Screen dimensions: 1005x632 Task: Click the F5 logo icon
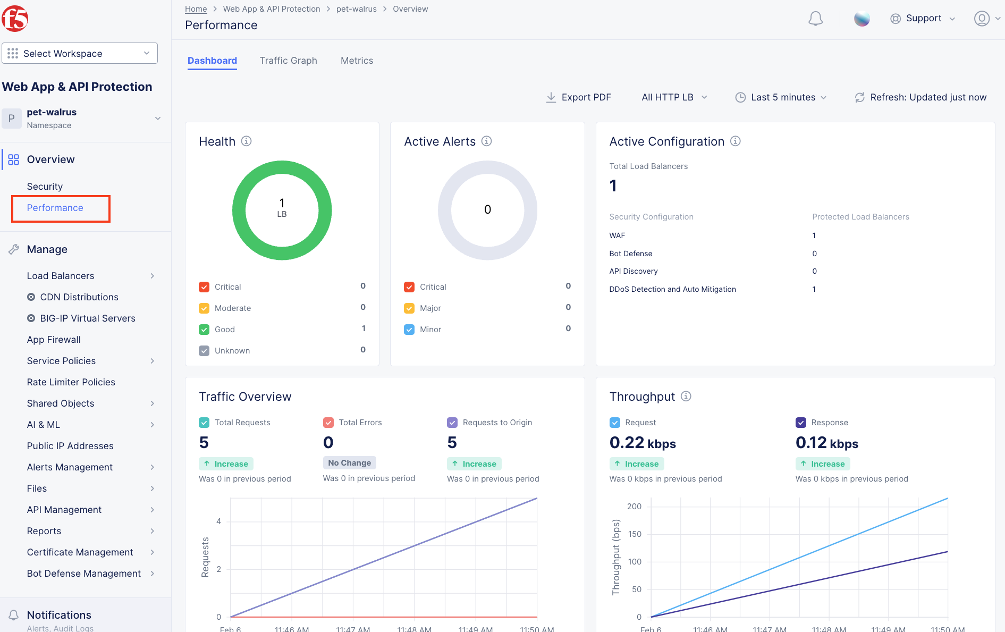click(x=14, y=19)
